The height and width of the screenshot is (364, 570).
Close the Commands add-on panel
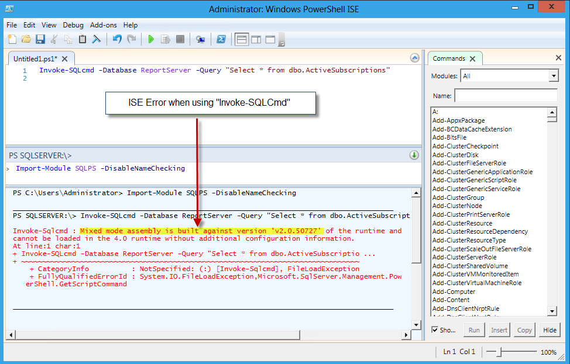[x=558, y=58]
